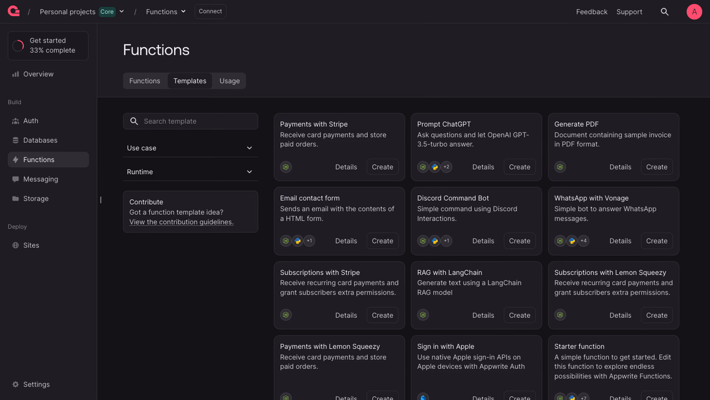Click the Payments with Lemon Squeezy title
This screenshot has height=400, width=710.
pos(330,346)
